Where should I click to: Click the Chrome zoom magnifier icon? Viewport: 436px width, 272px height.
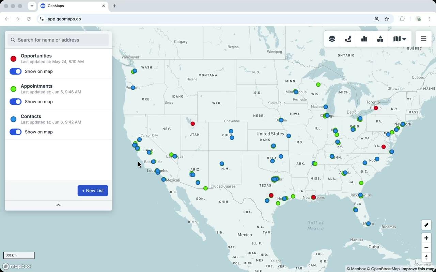(377, 19)
